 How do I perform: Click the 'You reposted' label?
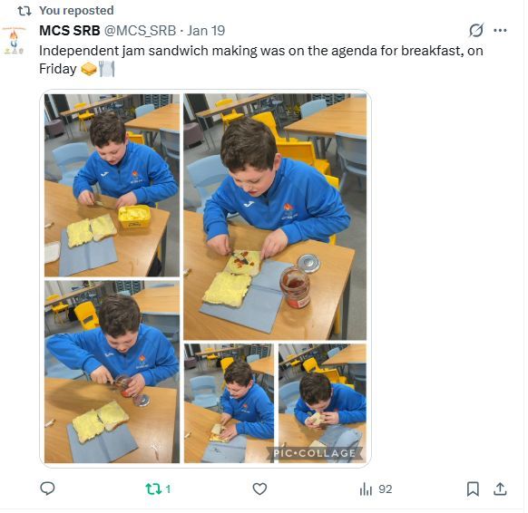click(76, 11)
